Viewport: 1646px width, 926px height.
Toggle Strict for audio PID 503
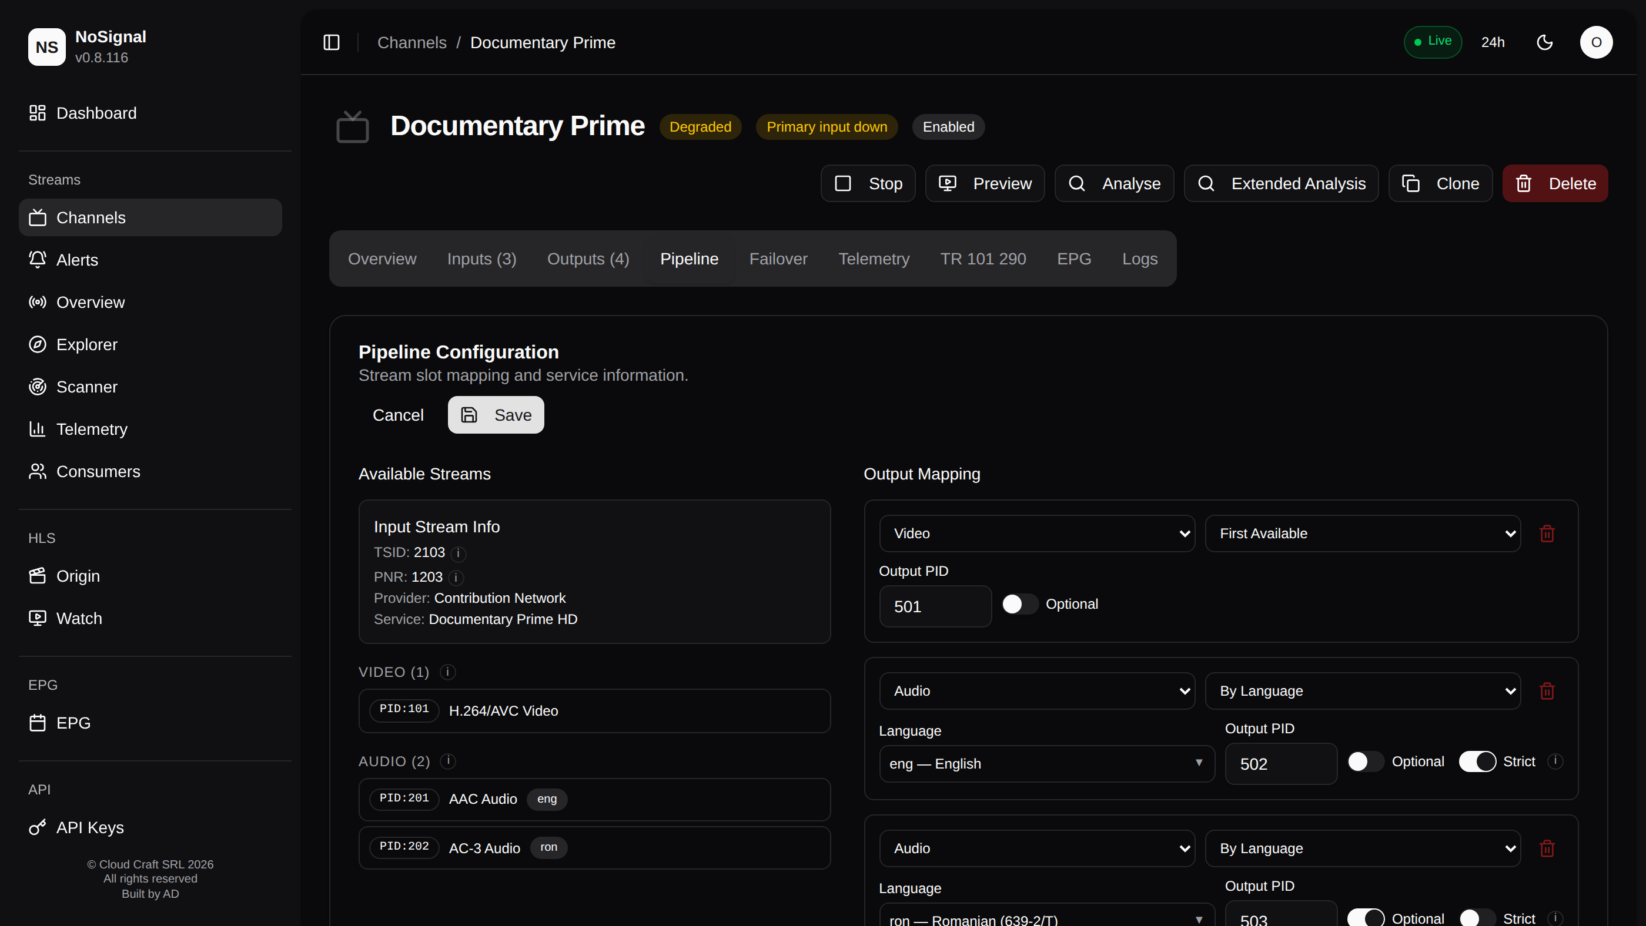[1477, 918]
